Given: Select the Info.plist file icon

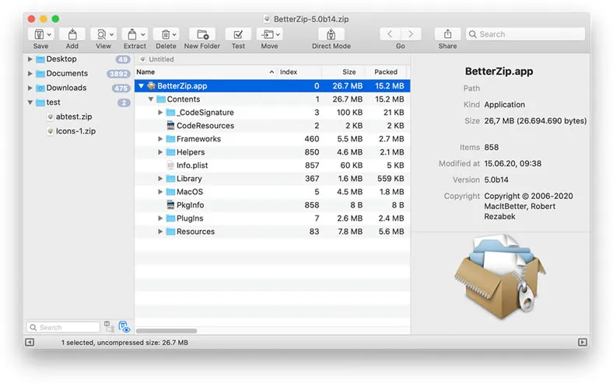Looking at the screenshot, I should point(170,165).
